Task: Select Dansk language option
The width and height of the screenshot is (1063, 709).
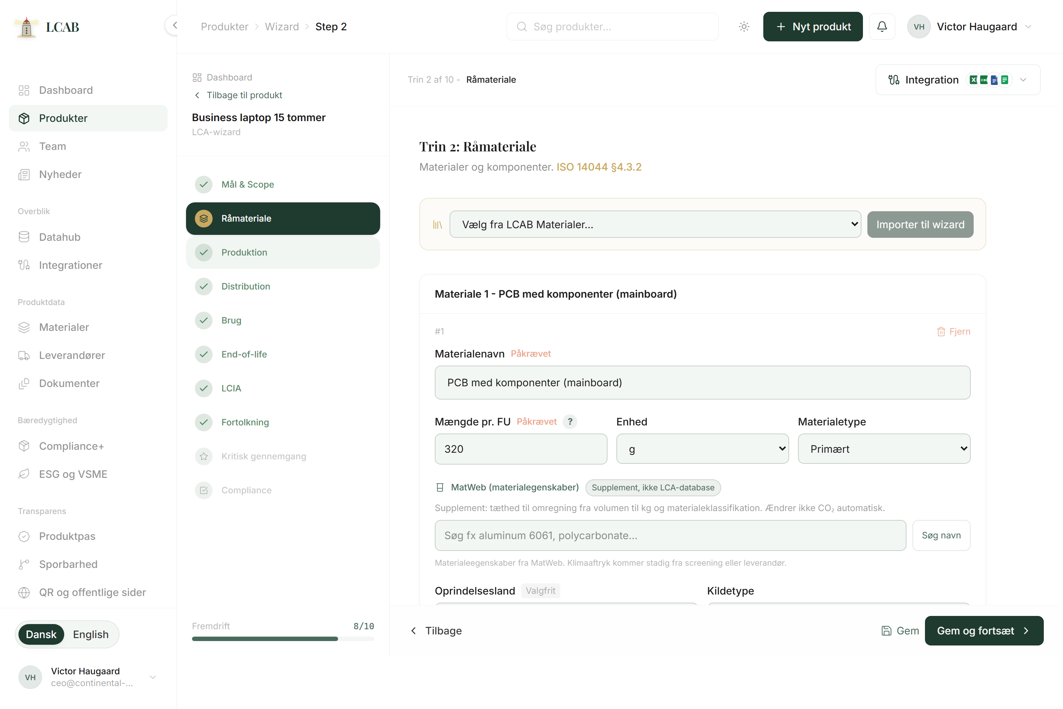Action: (x=41, y=634)
